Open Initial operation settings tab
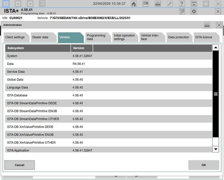Image resolution: width=224 pixels, height=180 pixels. point(125,37)
